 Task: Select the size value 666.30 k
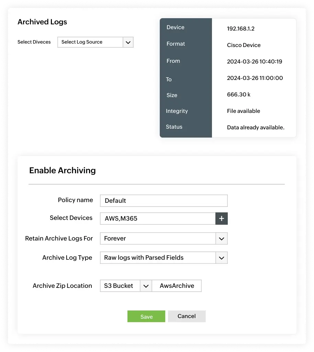[238, 94]
